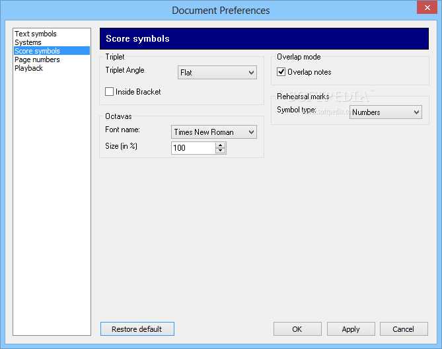The height and width of the screenshot is (349, 442).
Task: Close the Document Preferences window
Action: [x=427, y=8]
